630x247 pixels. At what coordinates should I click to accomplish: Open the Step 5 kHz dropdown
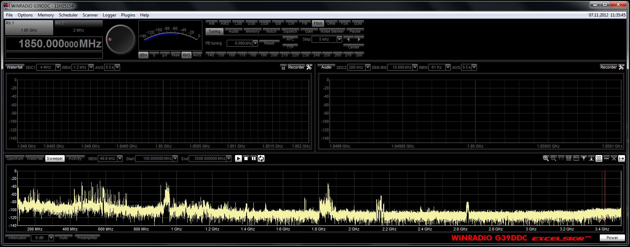(339, 39)
